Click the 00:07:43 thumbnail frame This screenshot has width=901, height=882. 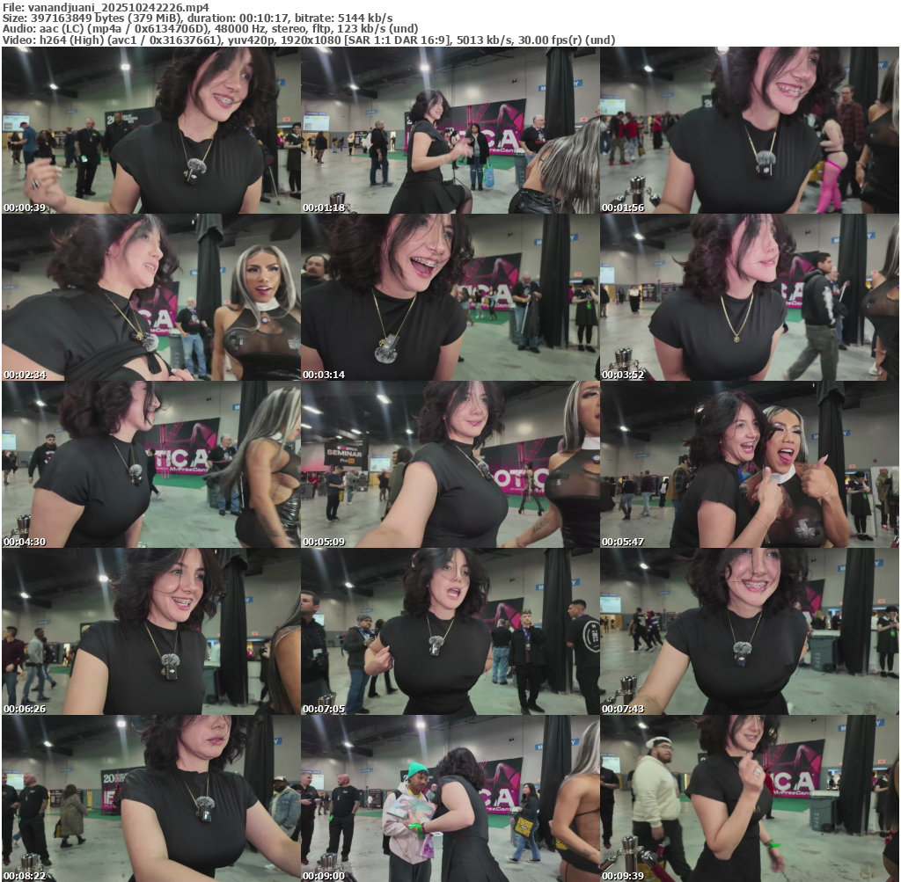pos(749,631)
